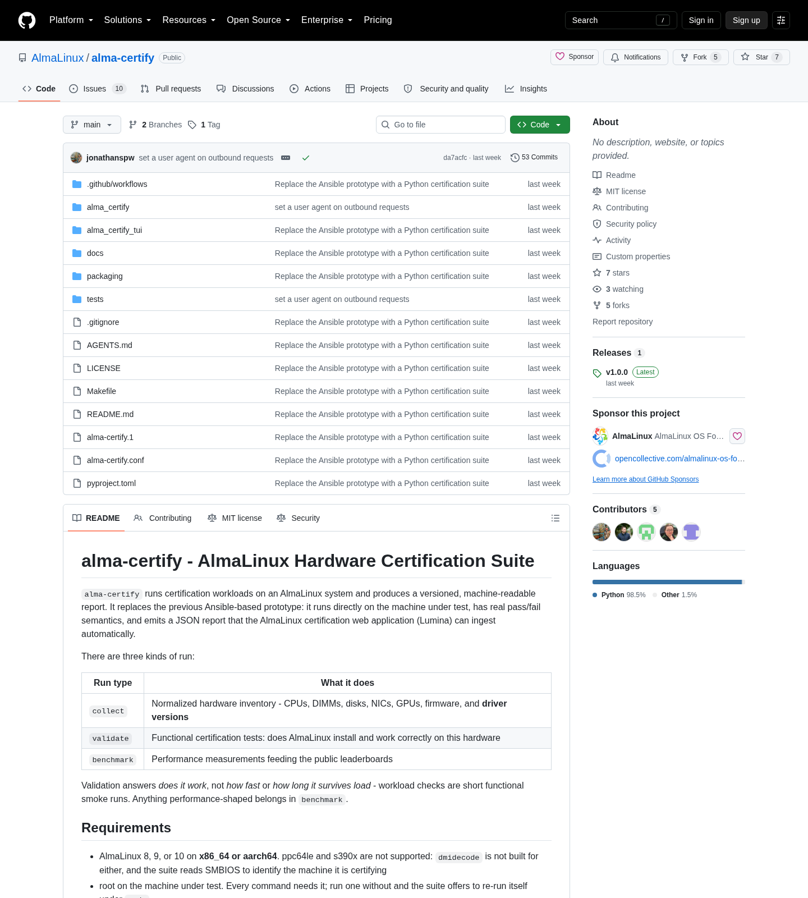This screenshot has width=808, height=898.
Task: Expand the Platform menu
Action: point(71,20)
